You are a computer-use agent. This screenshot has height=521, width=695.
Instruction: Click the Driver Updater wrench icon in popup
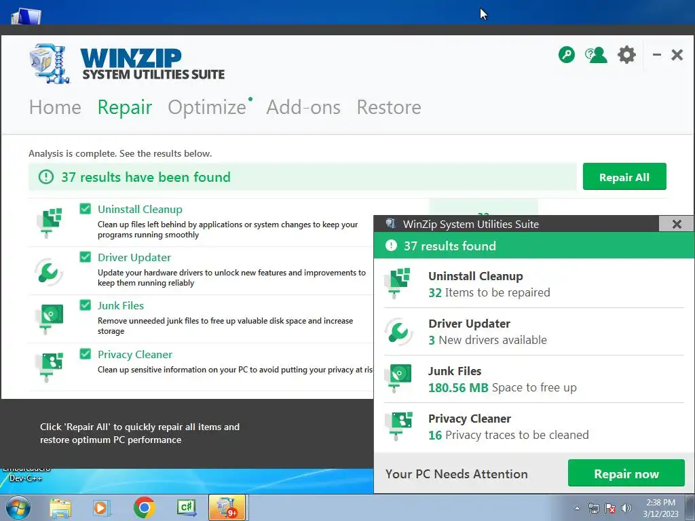398,331
